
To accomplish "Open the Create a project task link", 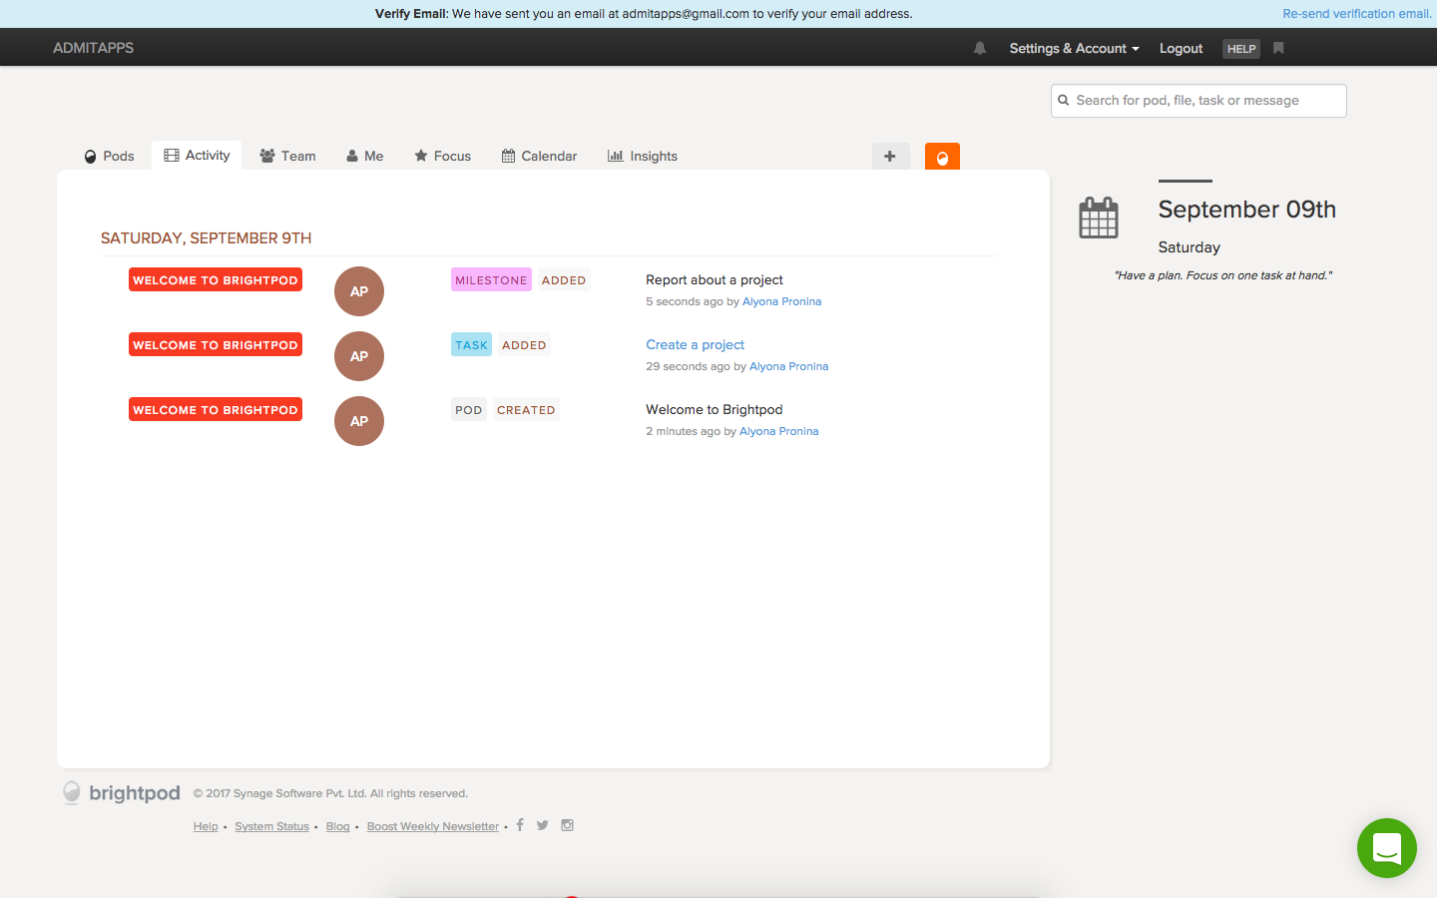I will [695, 344].
